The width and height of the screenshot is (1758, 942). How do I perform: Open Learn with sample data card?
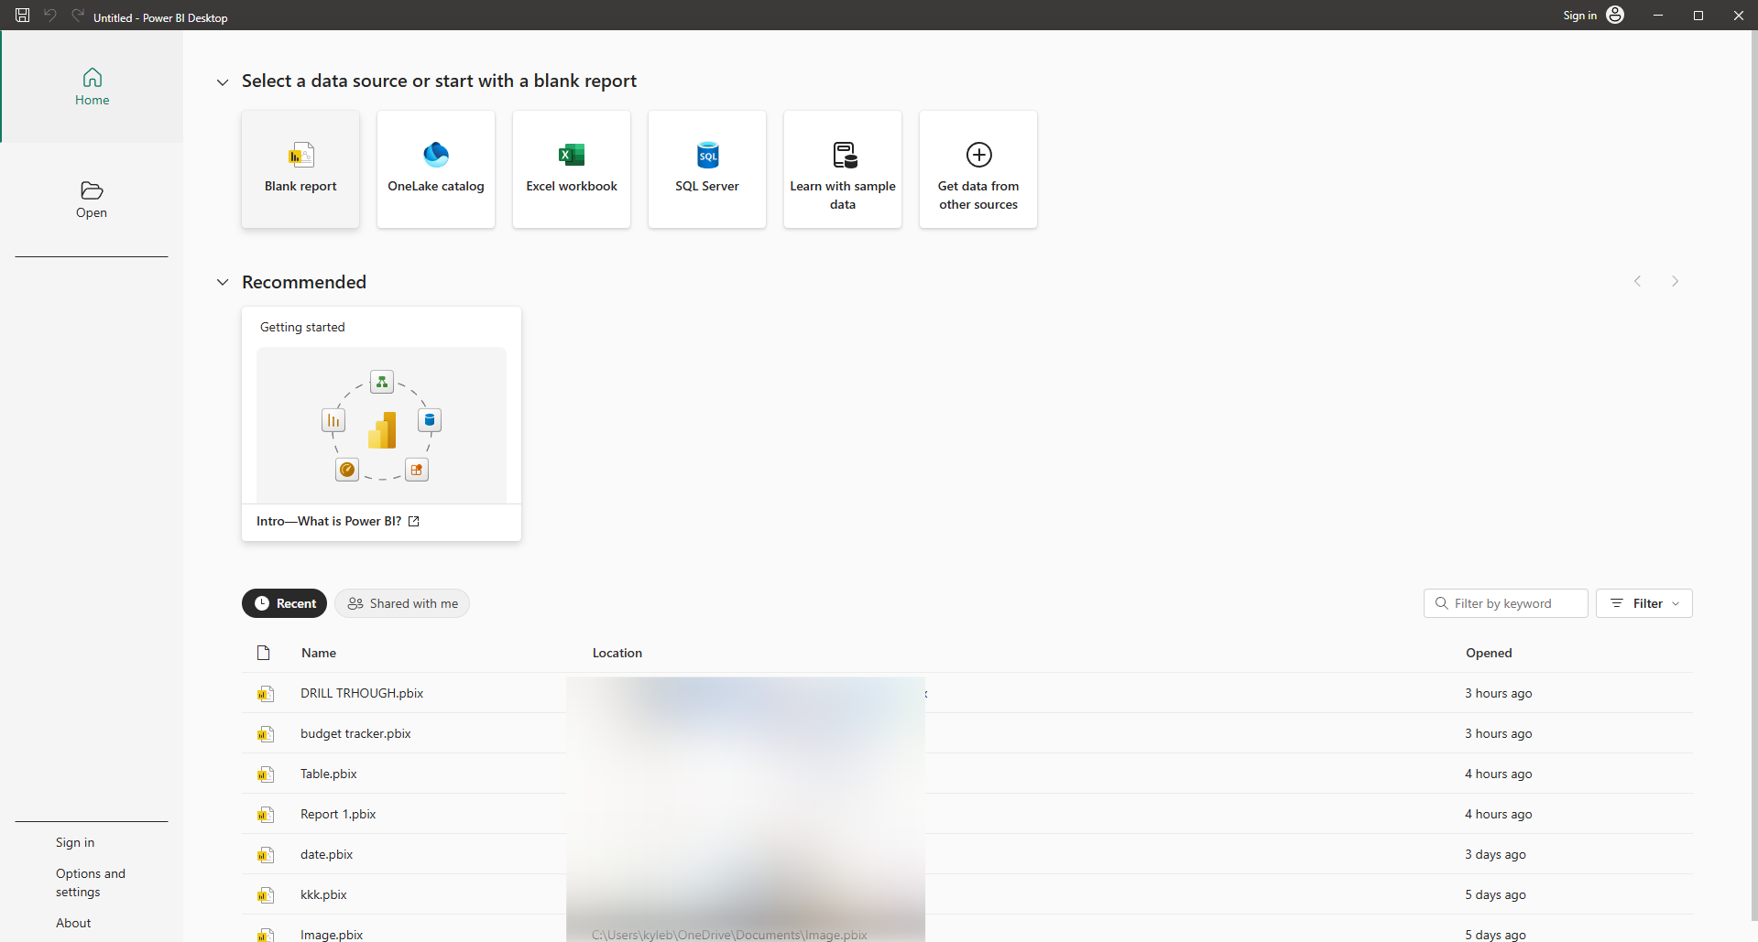843,169
